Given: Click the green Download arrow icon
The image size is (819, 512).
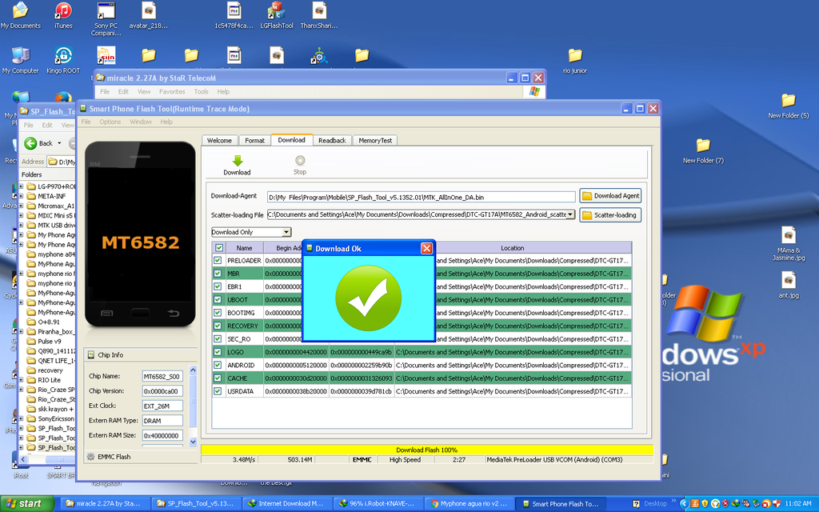Looking at the screenshot, I should [237, 160].
